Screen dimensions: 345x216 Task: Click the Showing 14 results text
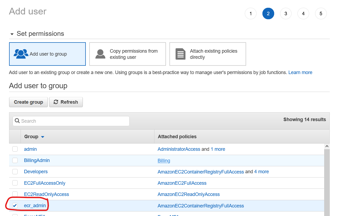305,119
